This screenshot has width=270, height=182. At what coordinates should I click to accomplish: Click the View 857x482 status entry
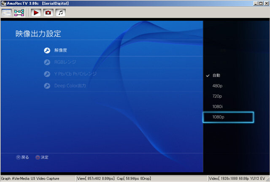(96, 179)
